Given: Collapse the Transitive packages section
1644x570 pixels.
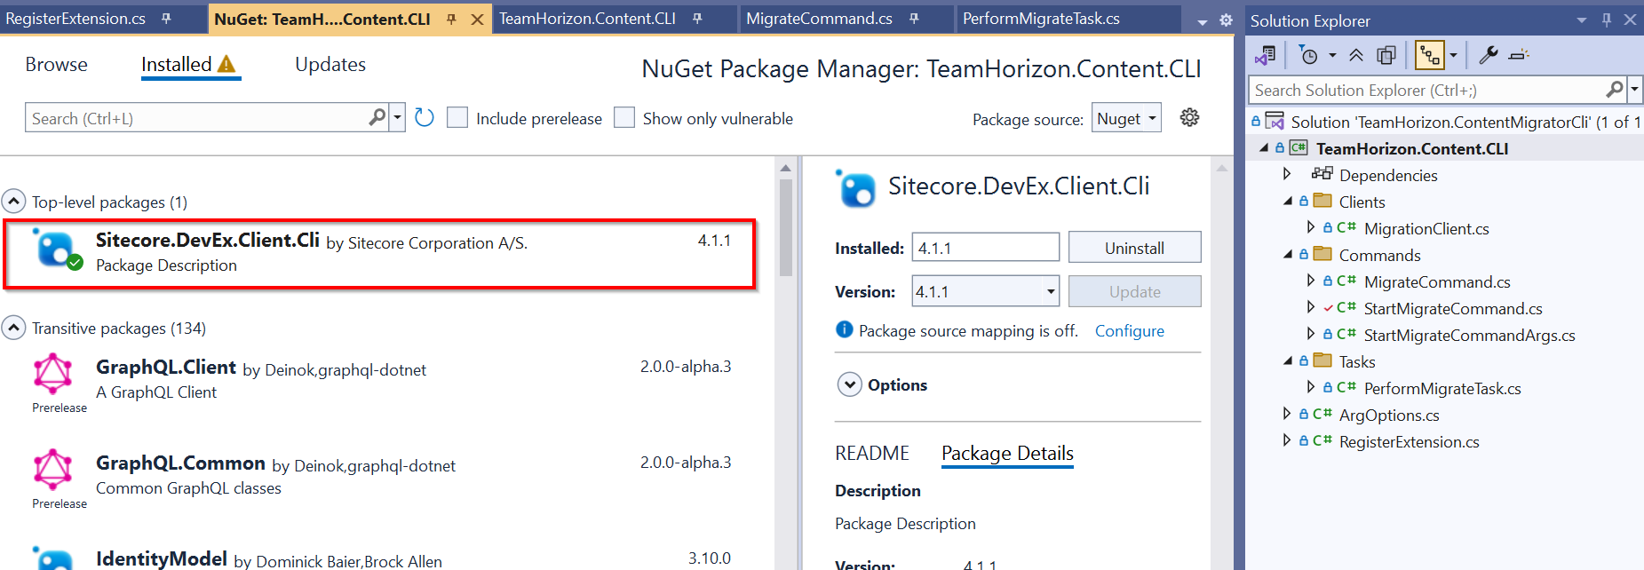Looking at the screenshot, I should pyautogui.click(x=13, y=329).
